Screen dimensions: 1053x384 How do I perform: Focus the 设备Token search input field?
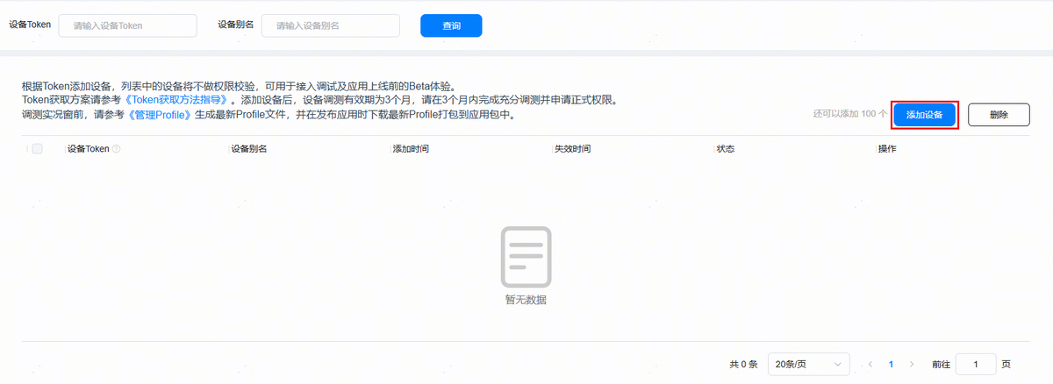click(128, 25)
